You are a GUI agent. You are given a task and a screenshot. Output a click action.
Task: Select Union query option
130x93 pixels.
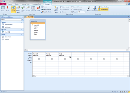44,7
